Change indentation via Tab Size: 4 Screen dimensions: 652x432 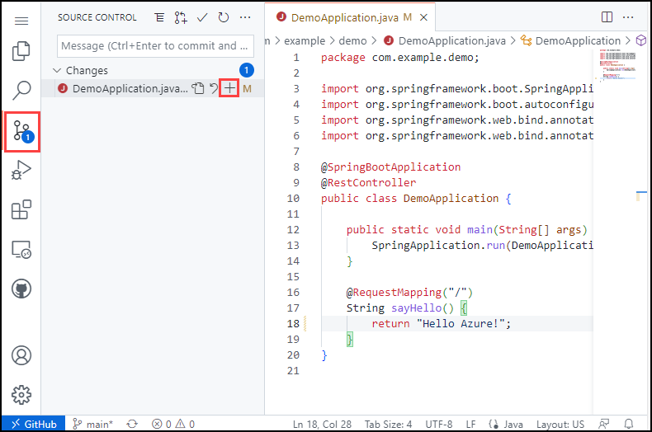389,424
